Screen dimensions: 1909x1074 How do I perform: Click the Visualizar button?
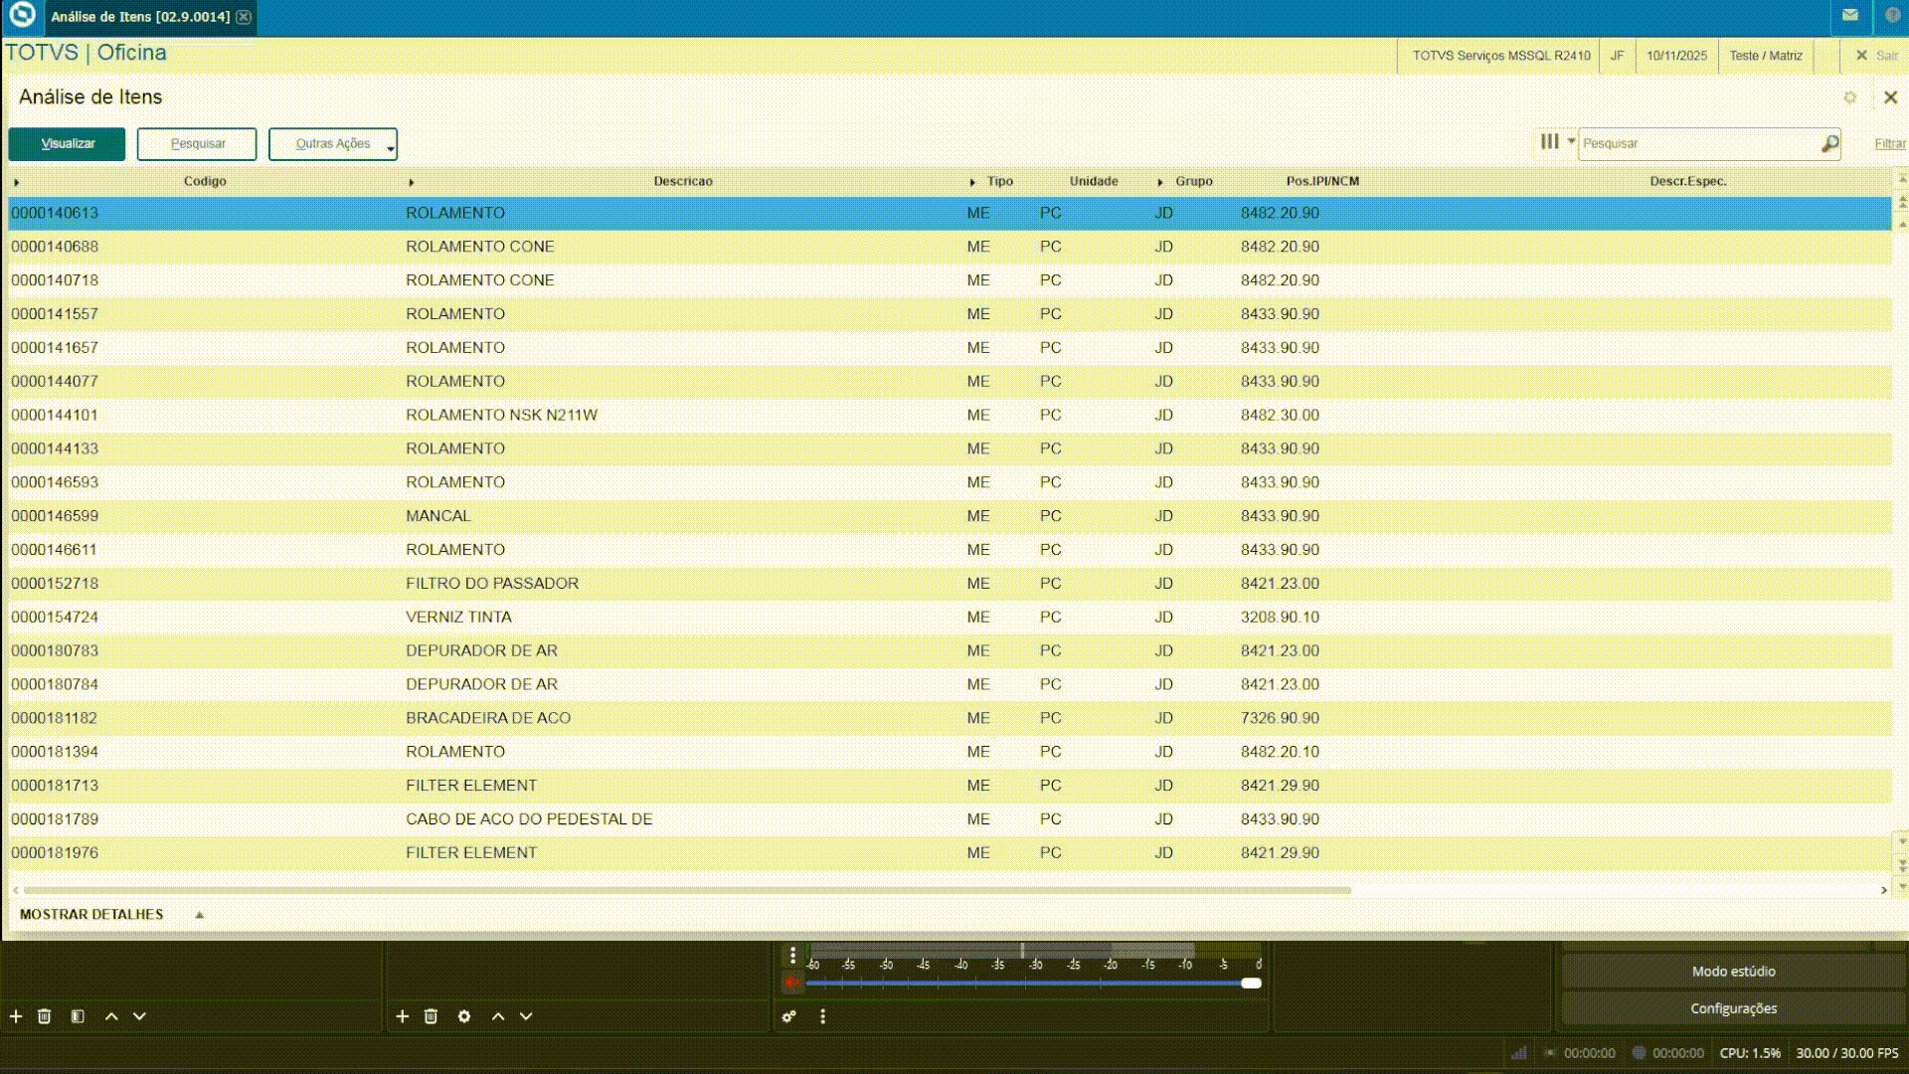(67, 144)
